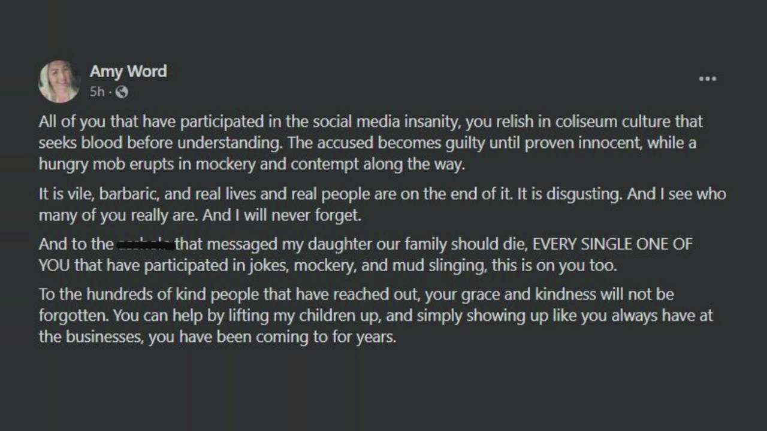Click the globe public audience icon
Image resolution: width=767 pixels, height=431 pixels.
tap(122, 92)
